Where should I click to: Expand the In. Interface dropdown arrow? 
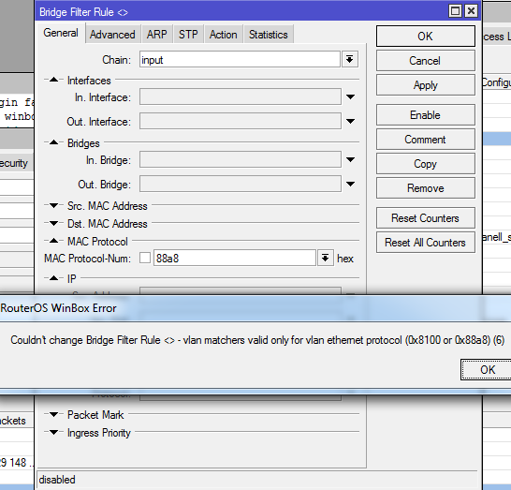(x=350, y=97)
